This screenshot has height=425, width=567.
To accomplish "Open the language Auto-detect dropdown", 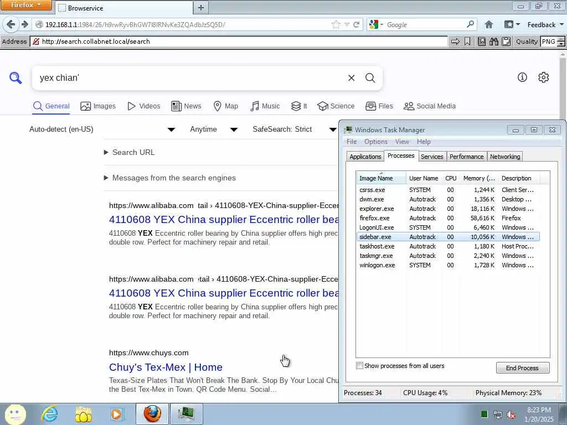I will (102, 129).
